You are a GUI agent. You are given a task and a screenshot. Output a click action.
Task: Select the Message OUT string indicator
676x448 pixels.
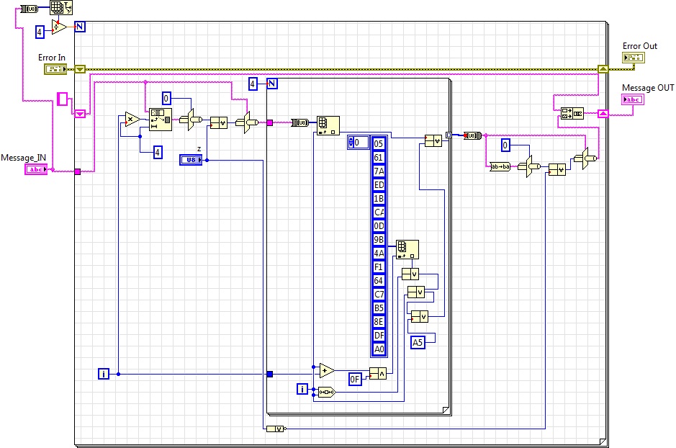tap(633, 99)
